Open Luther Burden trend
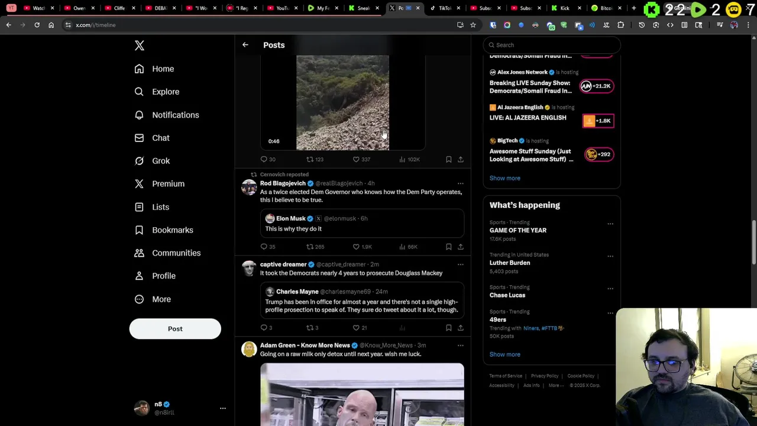757x426 pixels. point(510,263)
